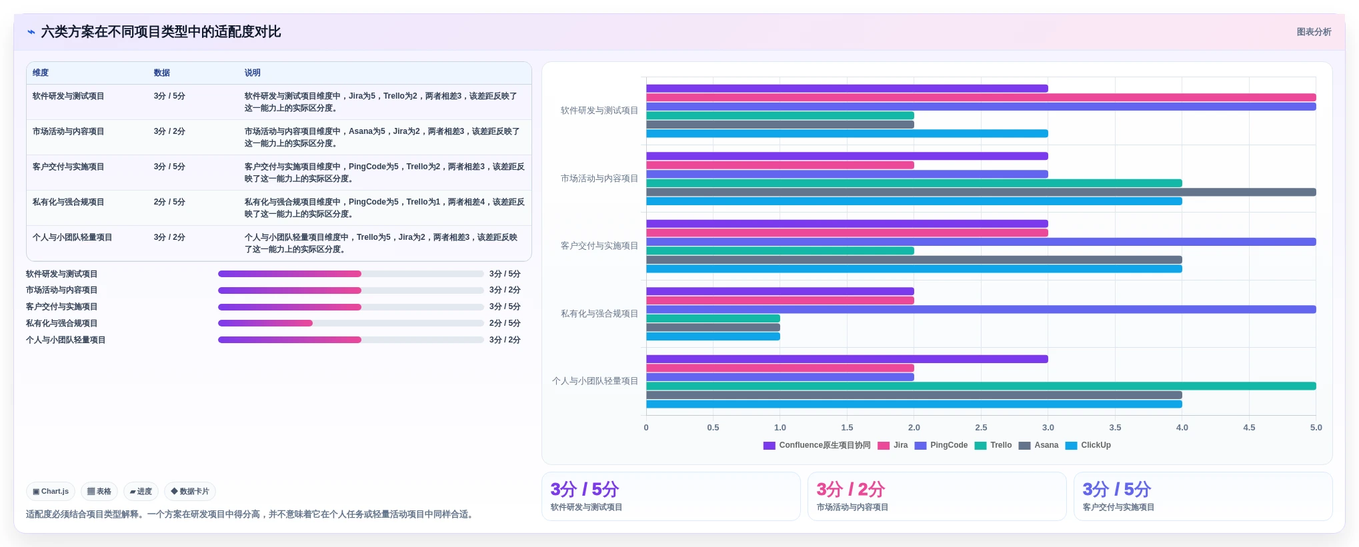The height and width of the screenshot is (547, 1359).
Task: Click the Trello bar in 个人与小团队轻量项目 group
Action: click(x=981, y=386)
